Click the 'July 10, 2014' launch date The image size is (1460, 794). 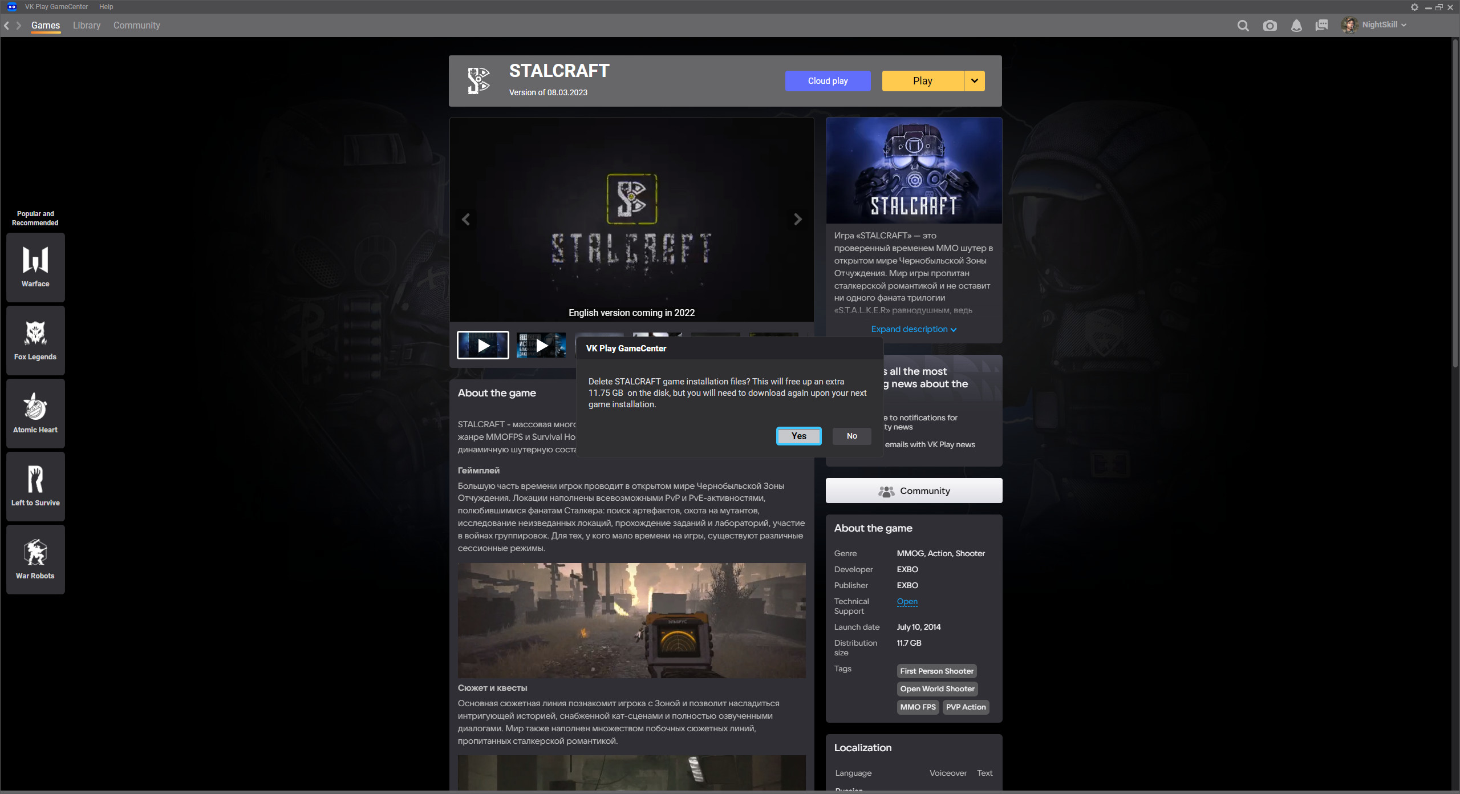(918, 627)
